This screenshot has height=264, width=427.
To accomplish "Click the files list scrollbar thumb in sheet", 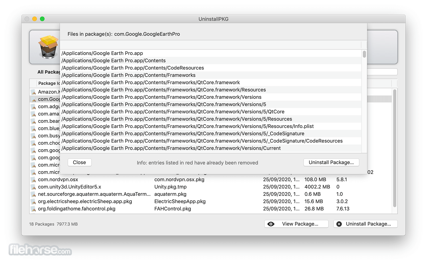I will pyautogui.click(x=364, y=54).
